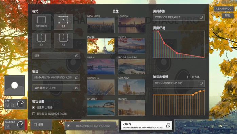This screenshot has width=237, height=134.
Task: Expand the SENNHEISER HD 600 headphone dropdown
Action: [x=179, y=83]
